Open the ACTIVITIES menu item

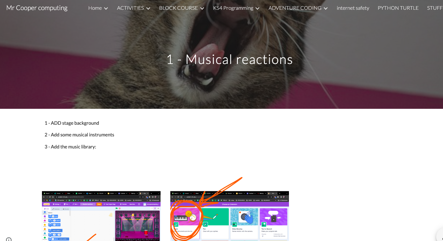point(130,8)
